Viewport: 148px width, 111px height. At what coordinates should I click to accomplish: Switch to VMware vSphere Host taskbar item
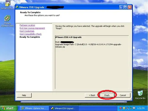[x=34, y=108]
